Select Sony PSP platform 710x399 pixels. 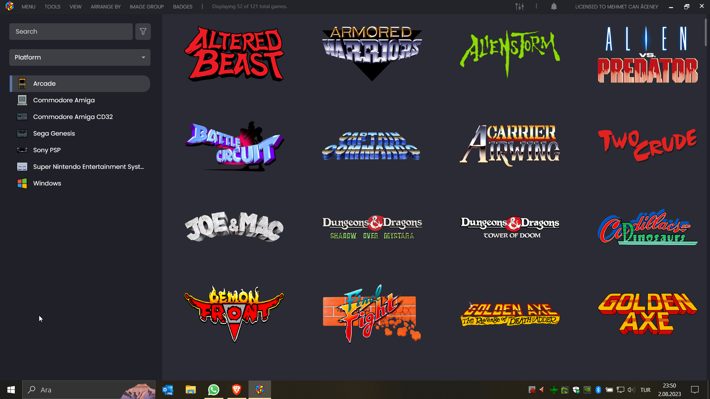pos(80,150)
